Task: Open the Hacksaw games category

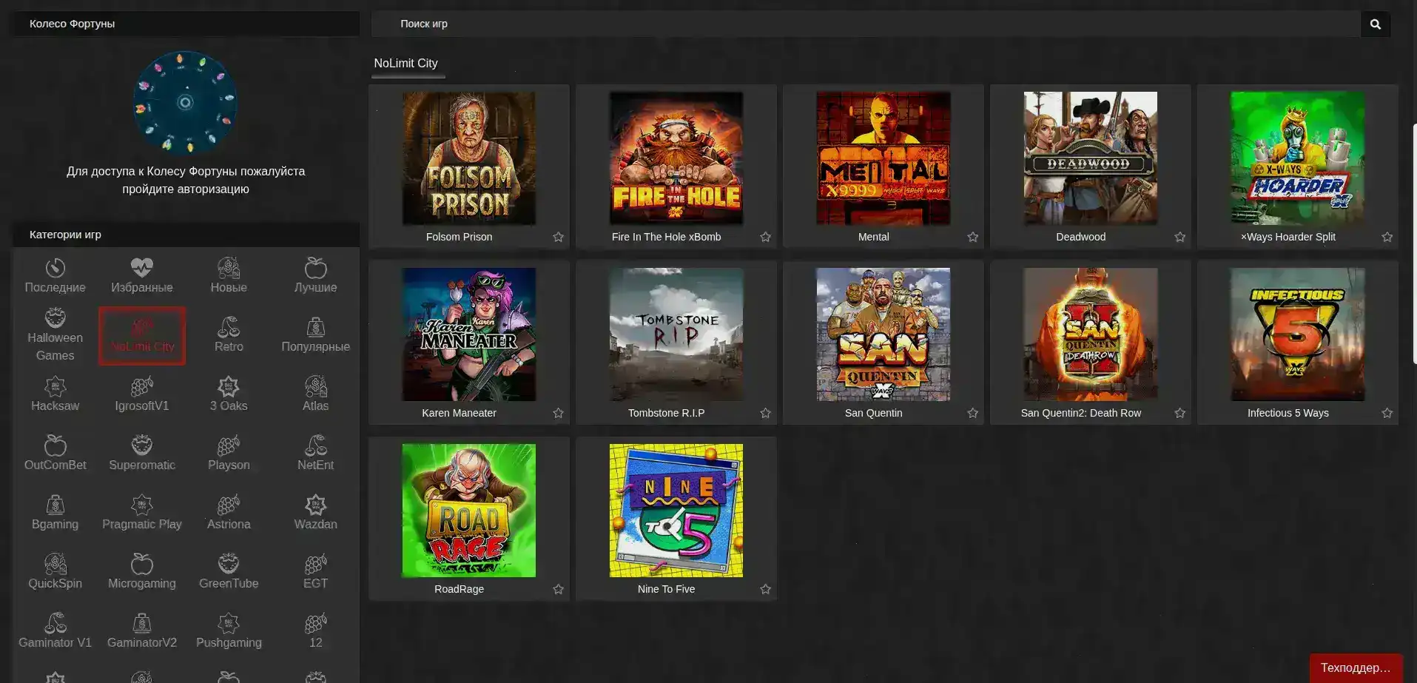Action: point(55,393)
